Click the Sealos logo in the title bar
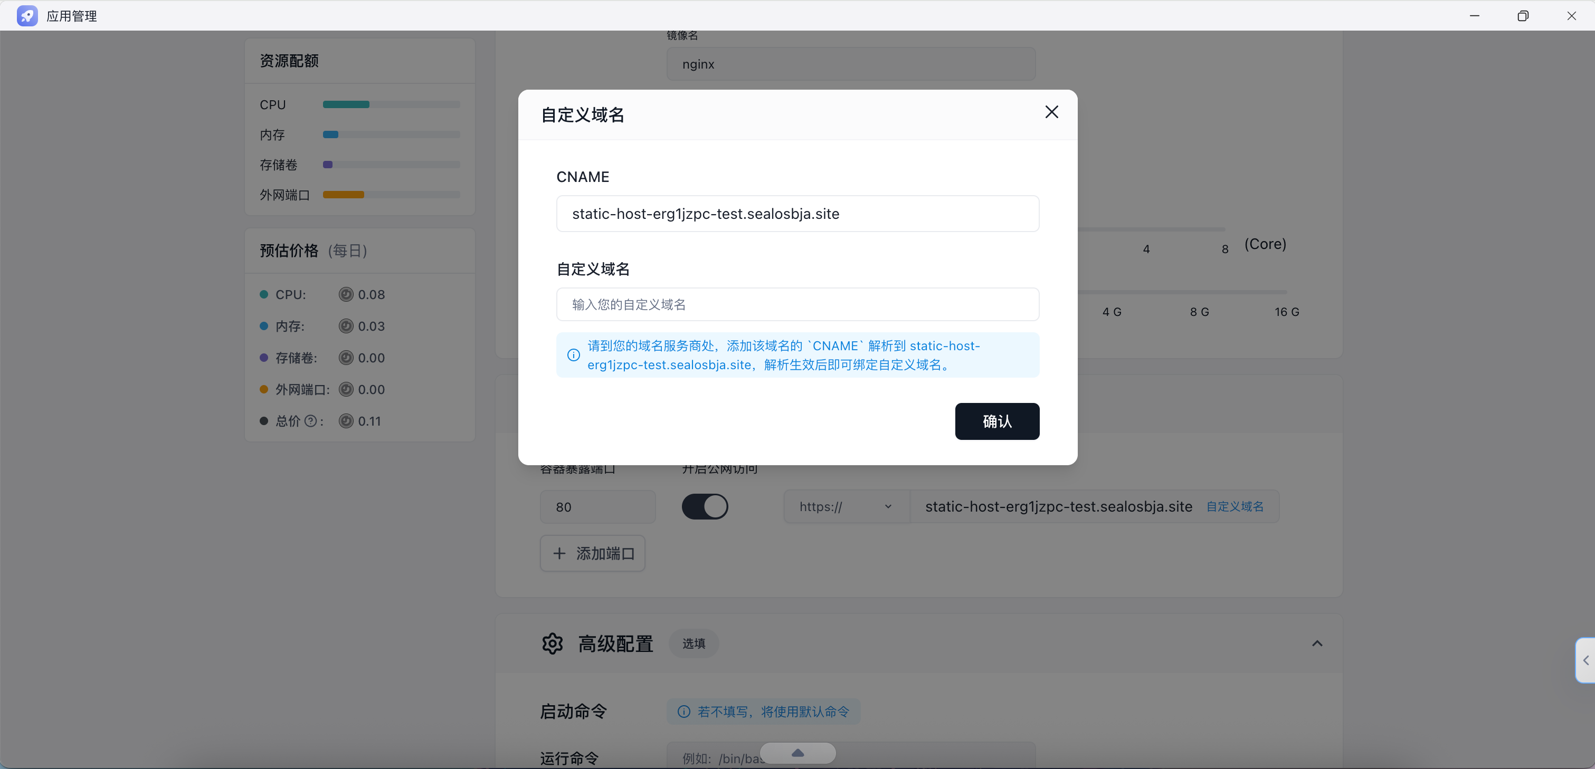 (27, 15)
